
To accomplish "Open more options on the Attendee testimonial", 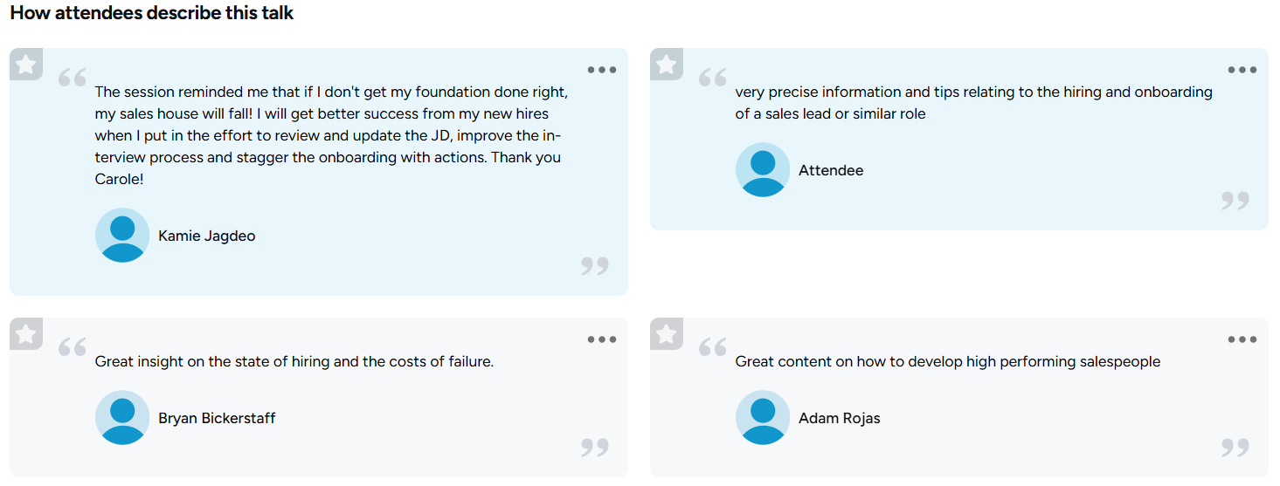I will pyautogui.click(x=1242, y=70).
